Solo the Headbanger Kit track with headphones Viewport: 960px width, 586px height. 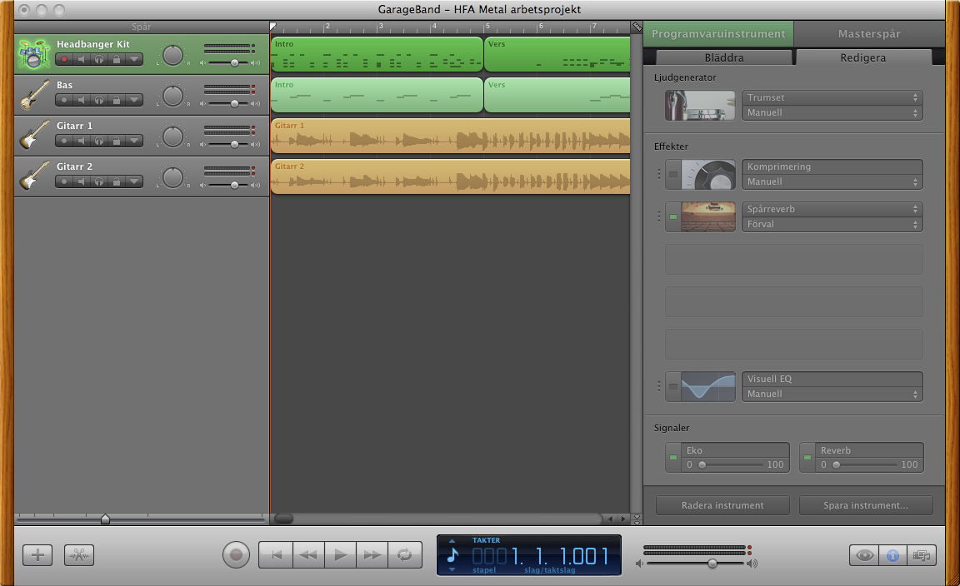point(98,59)
